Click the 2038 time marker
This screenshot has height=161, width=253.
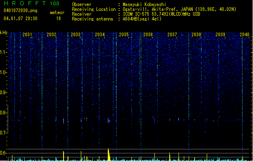(x=196, y=35)
